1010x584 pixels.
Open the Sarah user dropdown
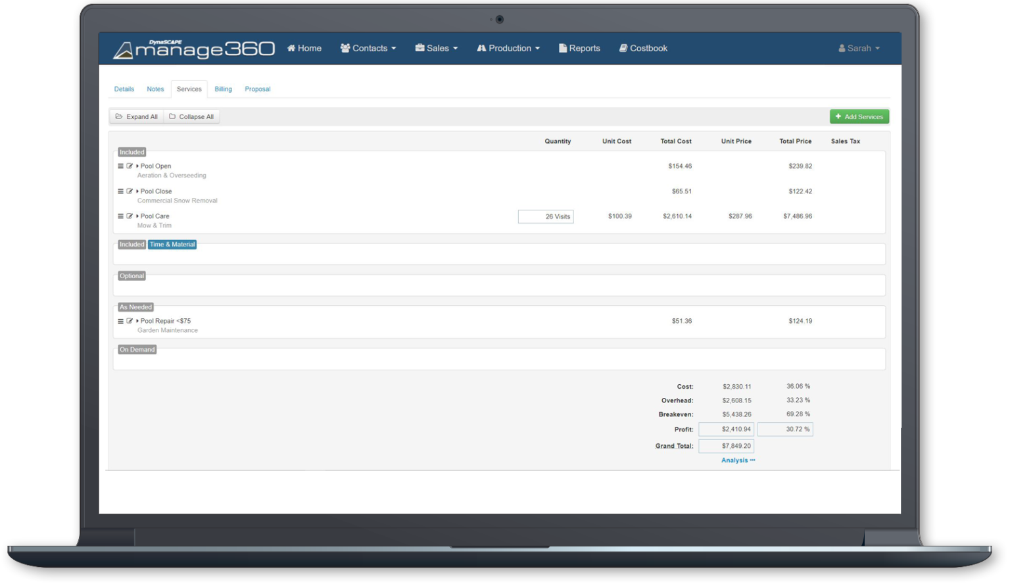tap(859, 49)
